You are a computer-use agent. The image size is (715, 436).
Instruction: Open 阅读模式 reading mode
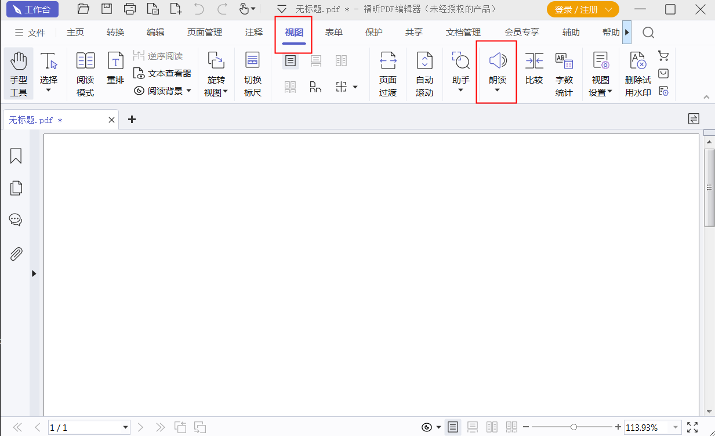pos(85,74)
